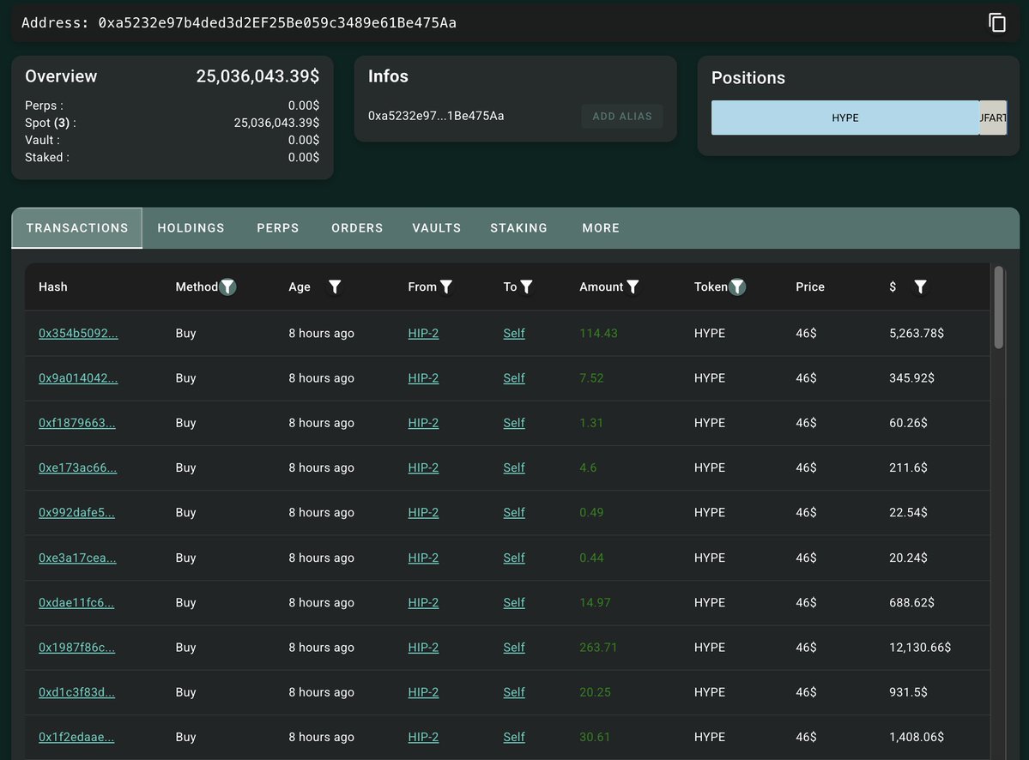Click the transactions table vertical scrollbar
The image size is (1029, 760).
(999, 307)
